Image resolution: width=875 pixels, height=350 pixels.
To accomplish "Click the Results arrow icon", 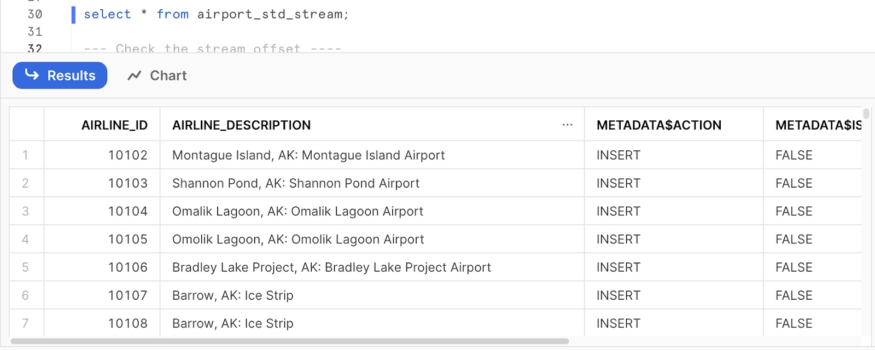I will click(32, 74).
